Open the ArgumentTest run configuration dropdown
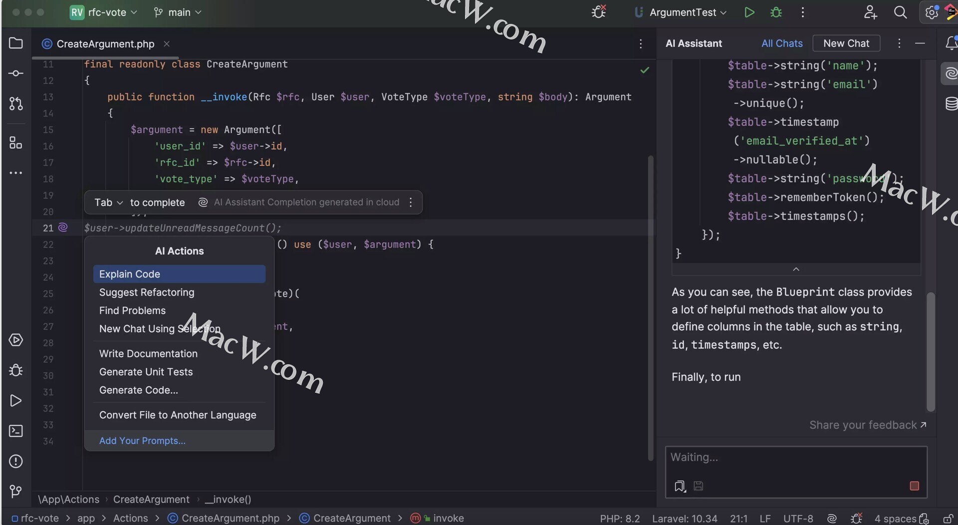The image size is (958, 525). 682,12
